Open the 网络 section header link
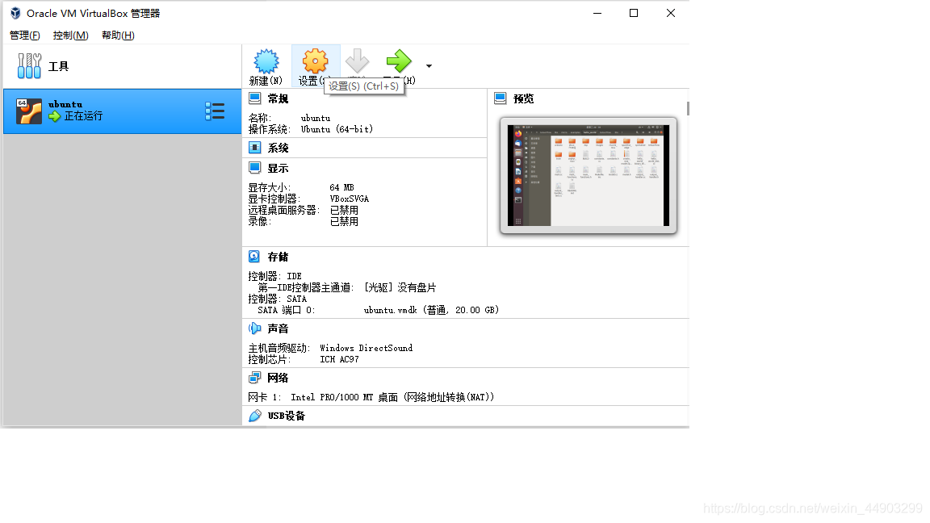Image resolution: width=930 pixels, height=523 pixels. click(278, 378)
